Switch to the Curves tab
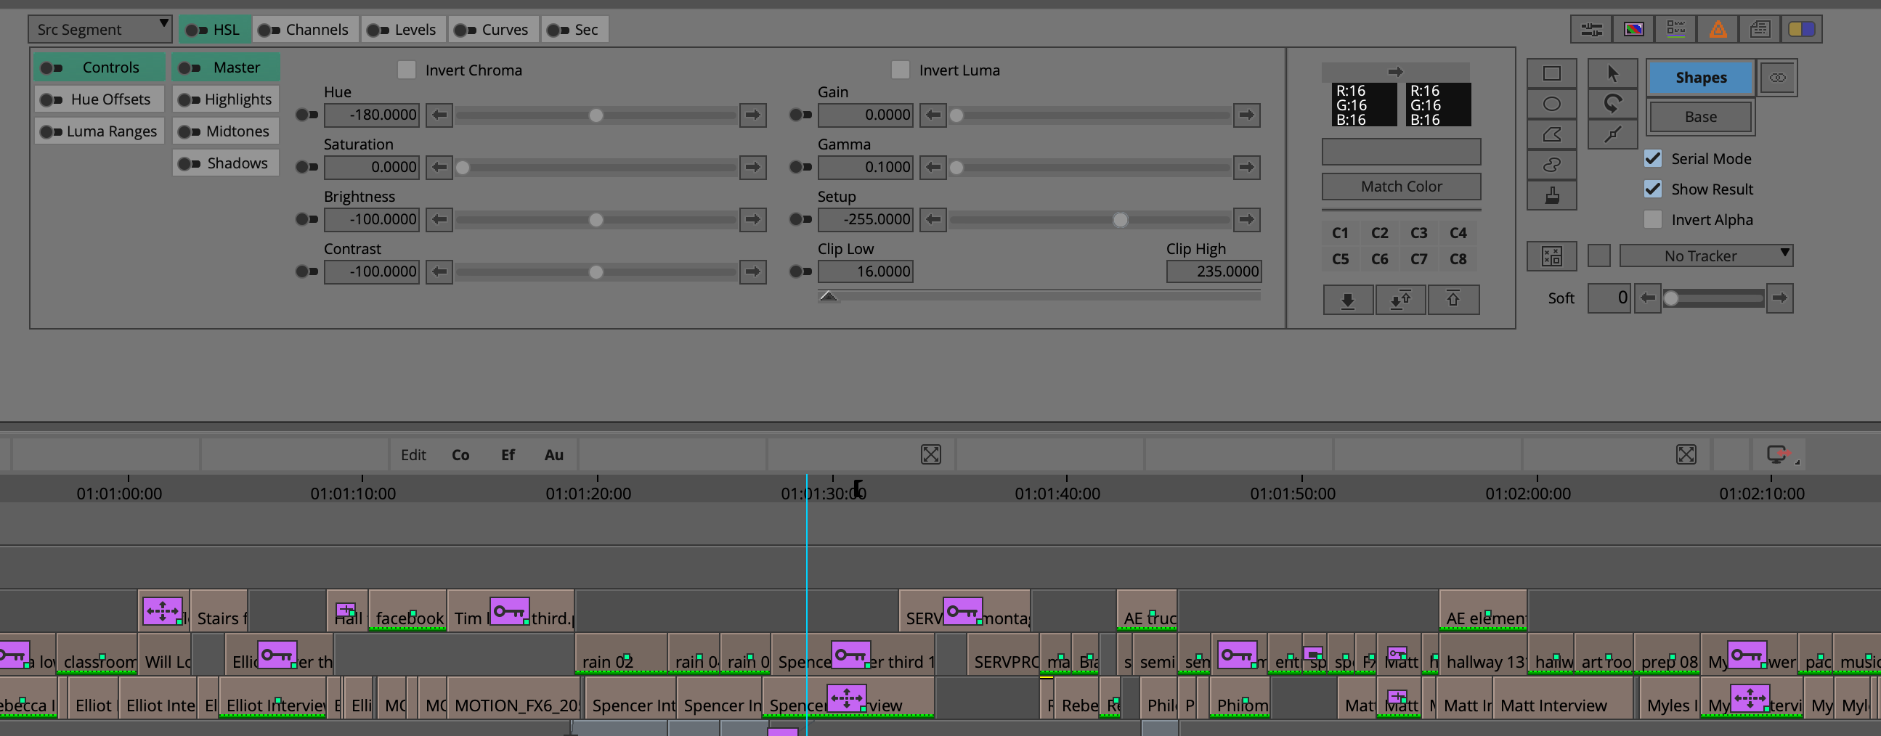 [x=493, y=29]
